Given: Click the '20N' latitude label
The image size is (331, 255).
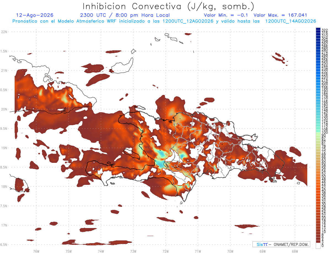Looking at the screenshot, I should click(x=4, y=109).
